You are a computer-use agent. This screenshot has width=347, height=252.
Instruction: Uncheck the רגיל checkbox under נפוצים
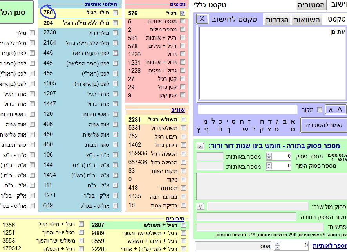[x=183, y=13]
